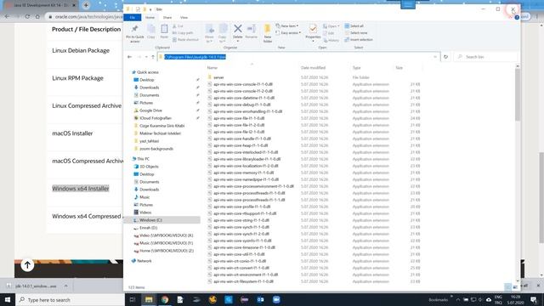Open Zoom from the taskbar
The height and width of the screenshot is (306, 544).
point(276,300)
